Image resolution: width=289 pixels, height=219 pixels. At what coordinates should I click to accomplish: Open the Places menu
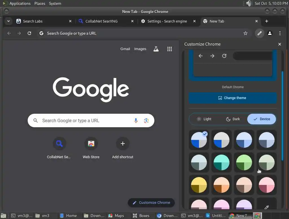(x=40, y=3)
